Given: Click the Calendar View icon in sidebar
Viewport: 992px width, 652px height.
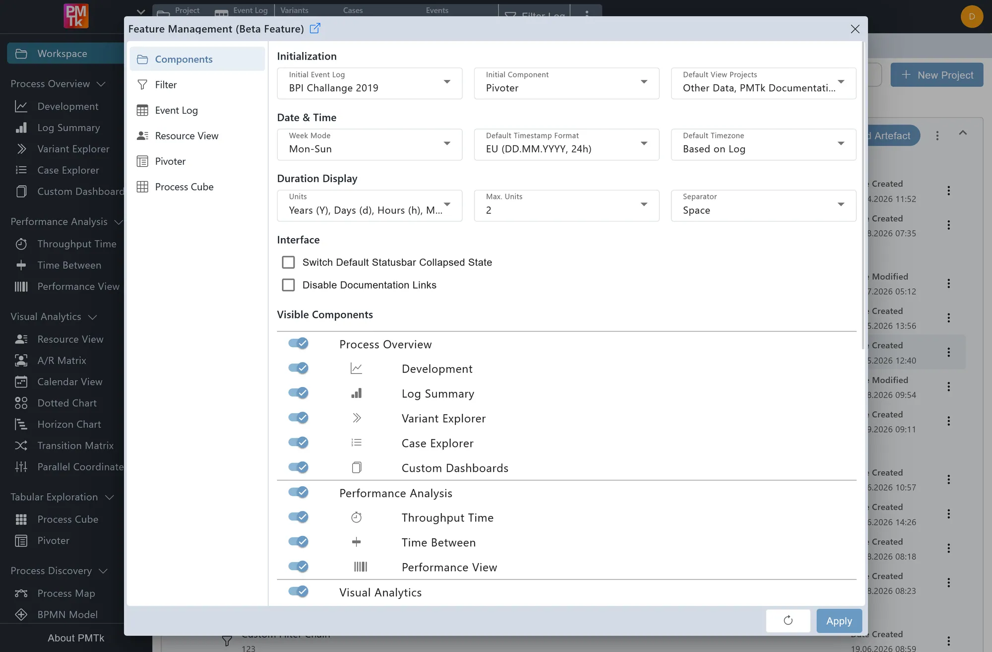Looking at the screenshot, I should pos(21,382).
